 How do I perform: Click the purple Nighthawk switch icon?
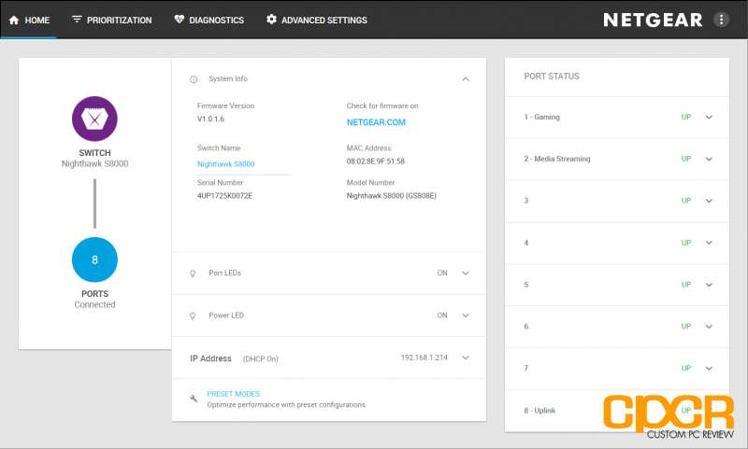[x=94, y=119]
